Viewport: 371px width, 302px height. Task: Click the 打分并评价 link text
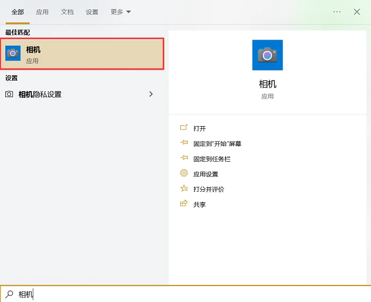tap(209, 189)
